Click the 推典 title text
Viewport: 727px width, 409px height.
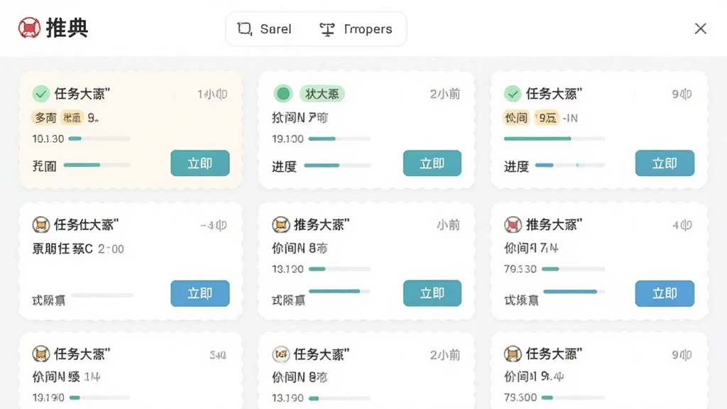[67, 28]
